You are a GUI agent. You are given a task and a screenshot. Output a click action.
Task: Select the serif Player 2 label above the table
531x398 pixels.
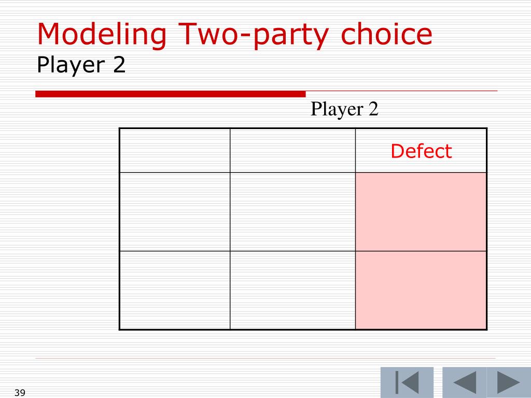click(x=344, y=109)
